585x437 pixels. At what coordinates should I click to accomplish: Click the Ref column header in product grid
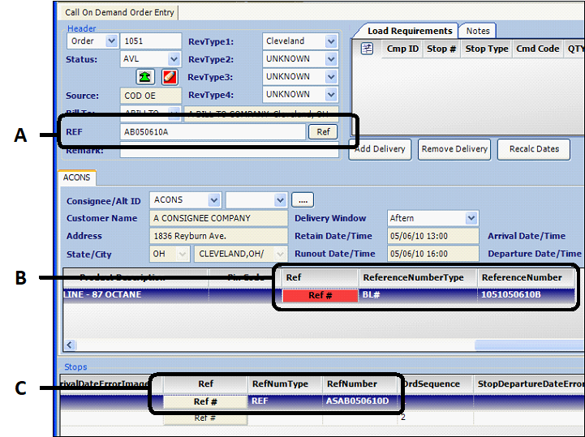click(320, 277)
